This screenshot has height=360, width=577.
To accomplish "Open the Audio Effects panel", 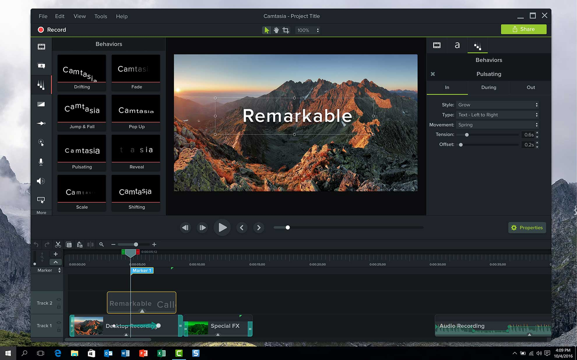I will (x=41, y=181).
